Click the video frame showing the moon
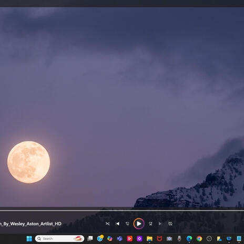The image size is (244, 244). click(x=122, y=107)
